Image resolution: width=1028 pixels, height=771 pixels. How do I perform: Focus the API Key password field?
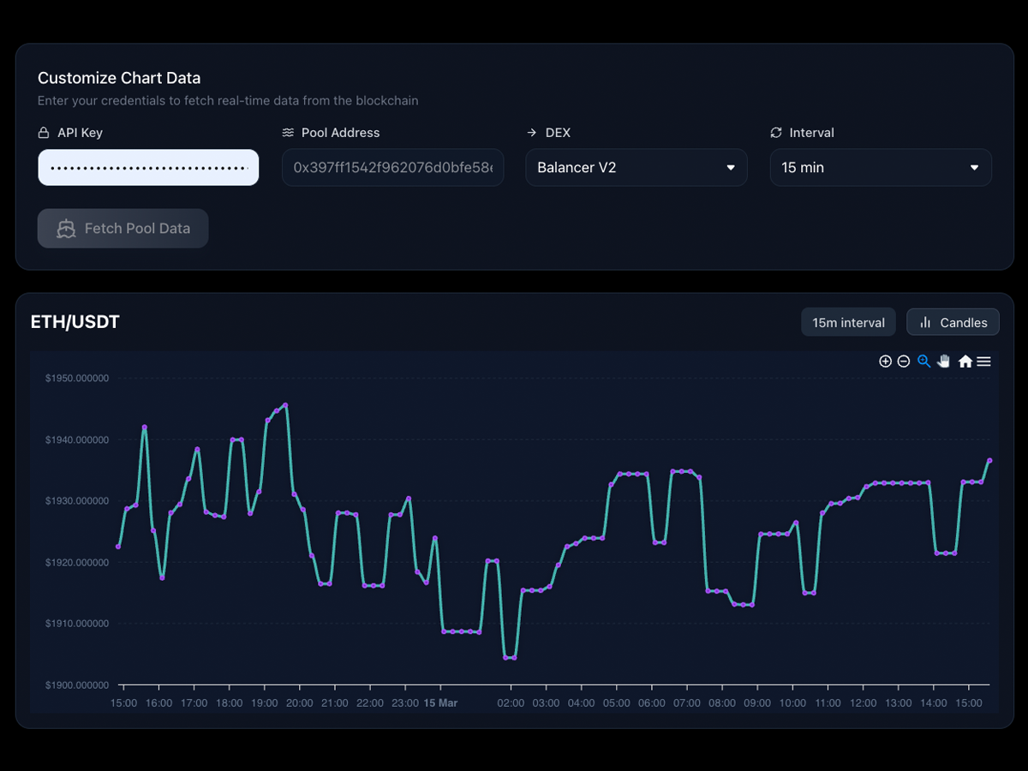coord(148,168)
